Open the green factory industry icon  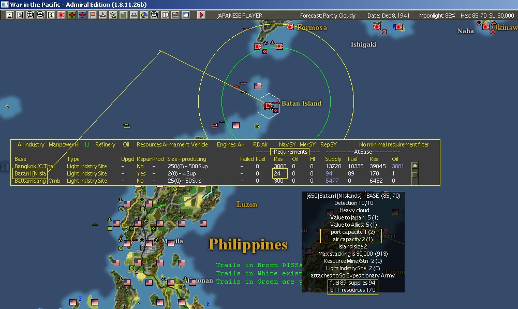[x=123, y=15]
